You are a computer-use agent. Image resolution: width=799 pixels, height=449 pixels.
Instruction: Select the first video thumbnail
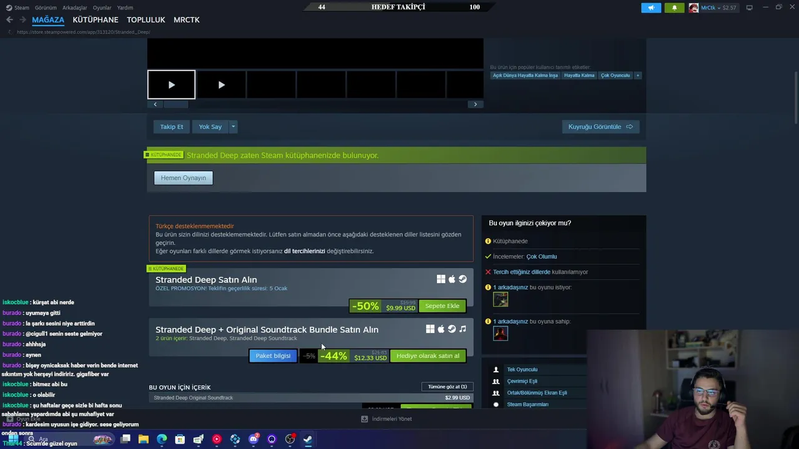click(x=171, y=85)
